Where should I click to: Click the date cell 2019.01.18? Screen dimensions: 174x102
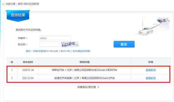pos(28,70)
